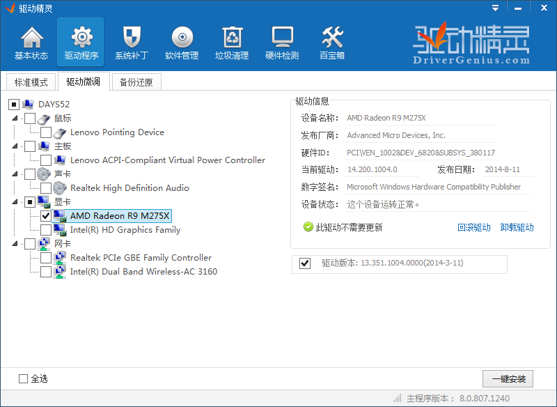Check the Lenovo Pointing Device checkbox

[x=46, y=132]
